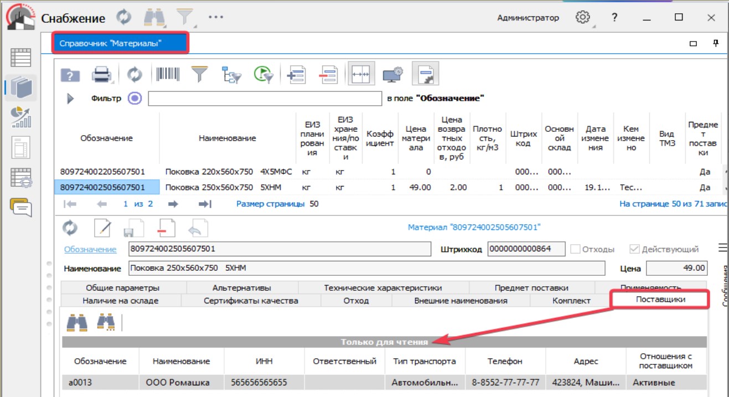Screen dimensions: 729x397
Task: Add a new record with the plus icon
Action: [297, 74]
